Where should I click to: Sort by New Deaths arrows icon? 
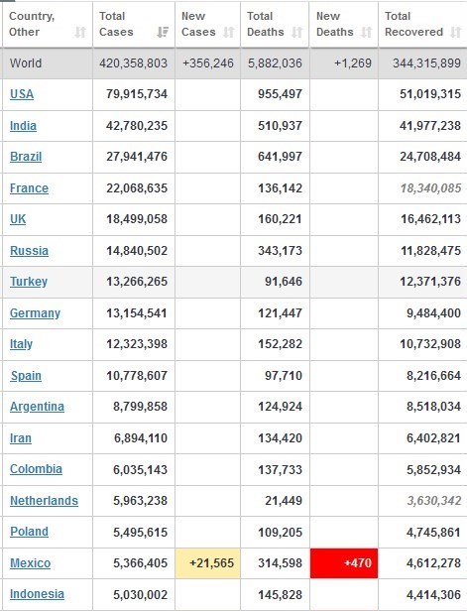(x=367, y=33)
